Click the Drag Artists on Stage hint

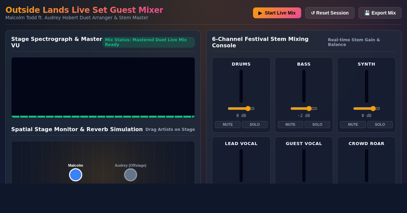tap(170, 129)
